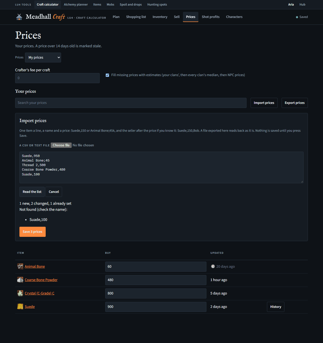
Task: Switch to the Inventory tab
Action: (x=160, y=17)
